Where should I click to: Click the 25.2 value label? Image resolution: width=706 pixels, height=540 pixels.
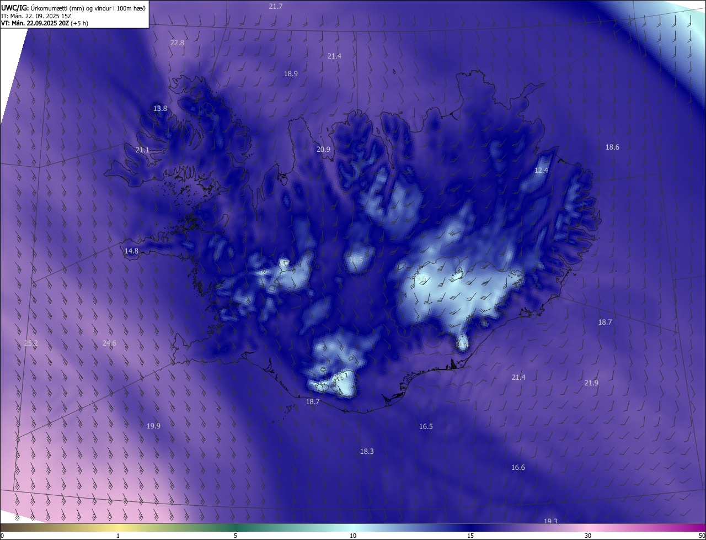tap(31, 343)
